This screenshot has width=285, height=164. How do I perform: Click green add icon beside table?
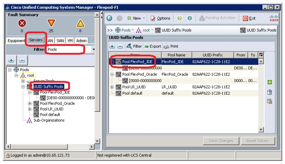pos(270,82)
